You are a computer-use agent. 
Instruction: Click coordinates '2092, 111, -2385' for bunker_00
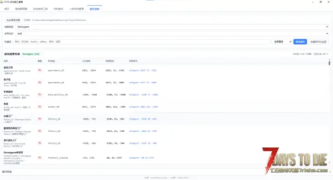tap(116, 107)
